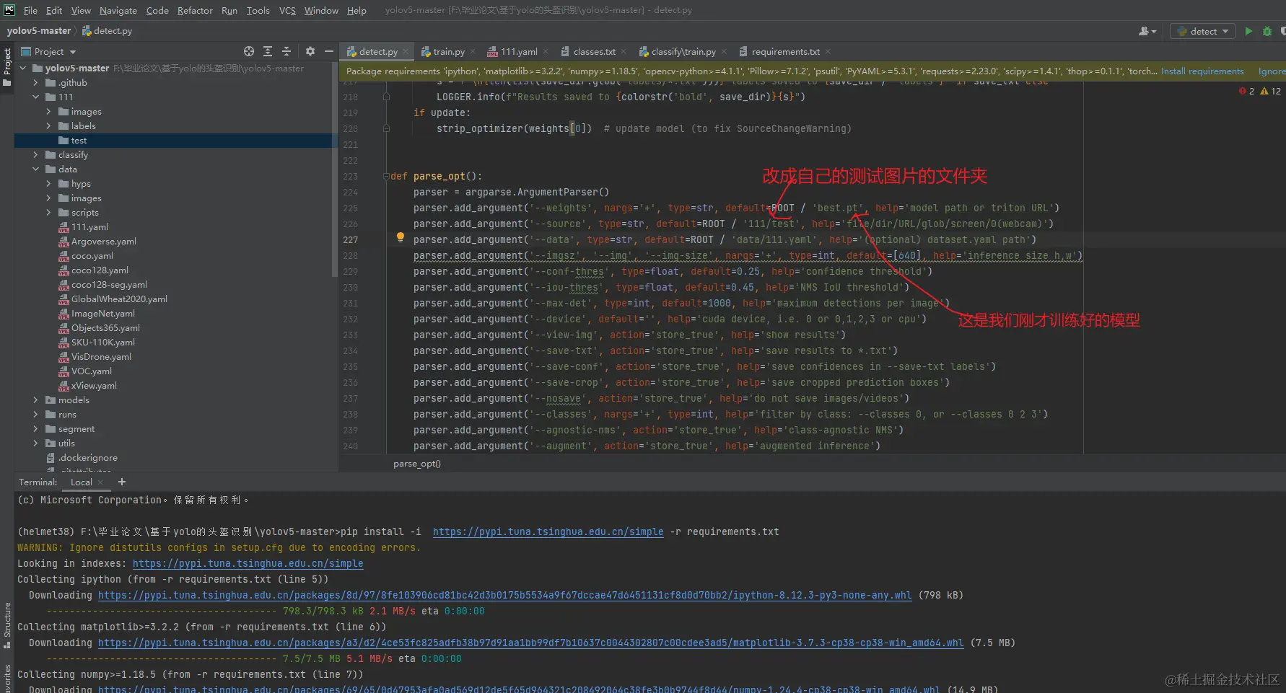Click the yellow lightbulb intention icon on line 227
Viewport: 1286px width, 693px height.
click(400, 237)
